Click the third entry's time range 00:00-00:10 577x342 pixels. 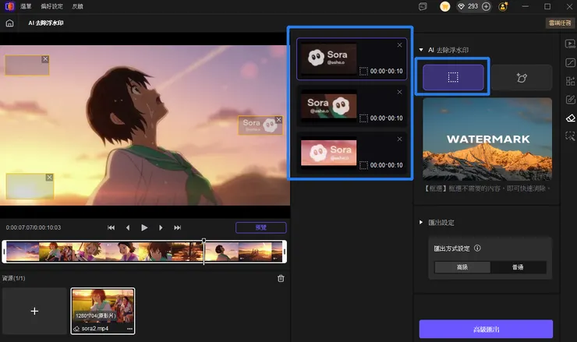point(387,165)
